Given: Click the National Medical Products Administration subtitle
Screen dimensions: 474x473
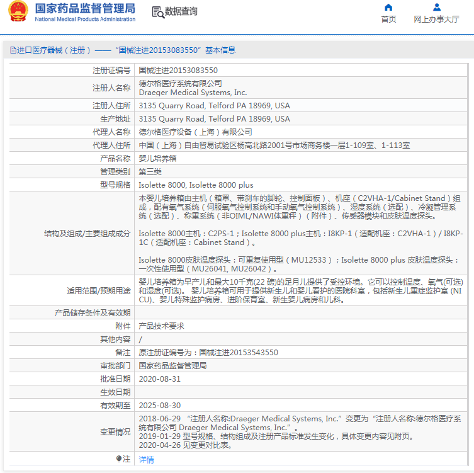Looking at the screenshot, I should (x=85, y=20).
